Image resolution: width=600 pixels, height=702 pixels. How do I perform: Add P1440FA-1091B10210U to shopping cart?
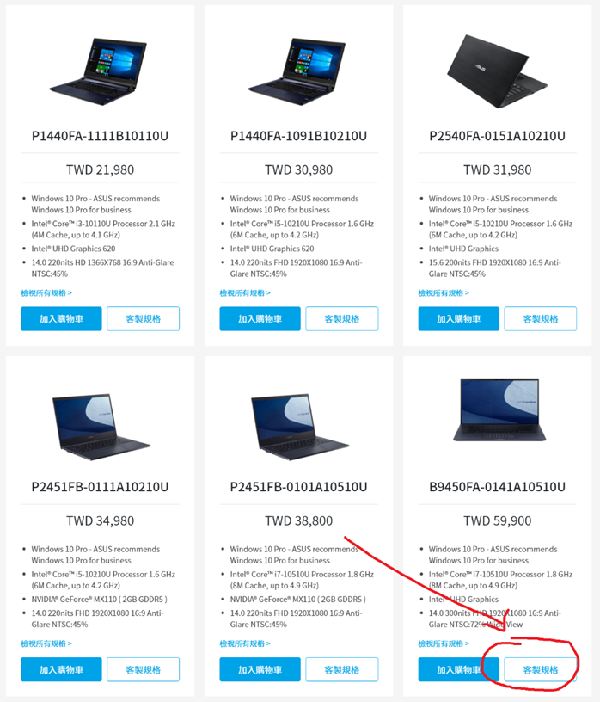[260, 319]
